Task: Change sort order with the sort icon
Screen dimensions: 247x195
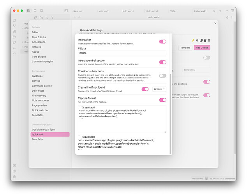Action: point(47,18)
